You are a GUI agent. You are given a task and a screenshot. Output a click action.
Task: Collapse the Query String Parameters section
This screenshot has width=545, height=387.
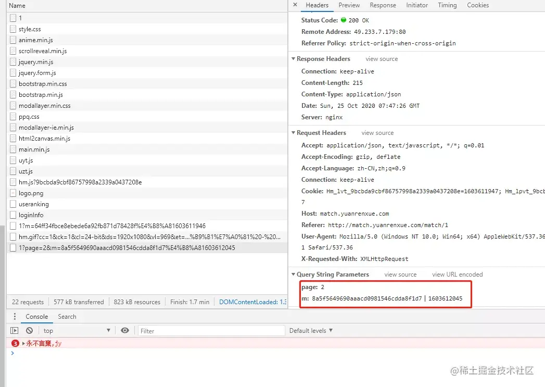pos(294,274)
